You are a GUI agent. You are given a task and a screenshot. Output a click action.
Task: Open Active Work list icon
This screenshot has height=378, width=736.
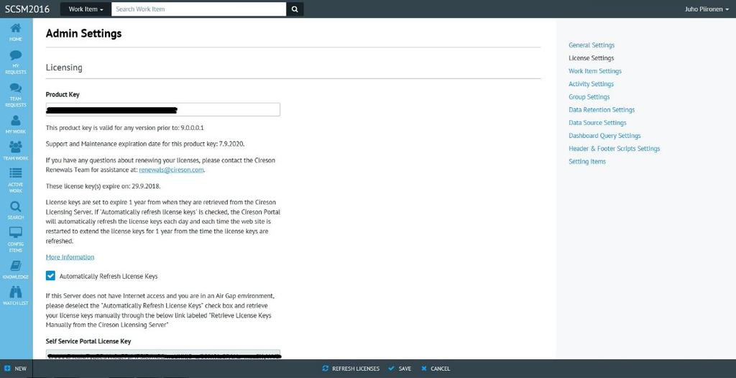[16, 173]
